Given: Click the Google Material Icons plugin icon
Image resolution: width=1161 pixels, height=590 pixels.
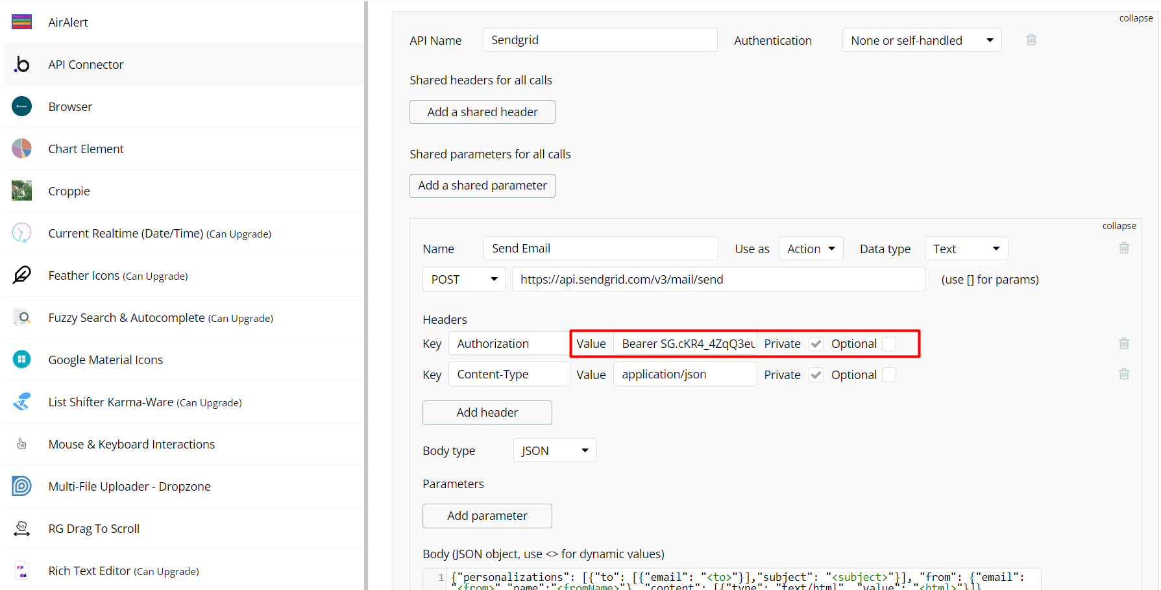Looking at the screenshot, I should pyautogui.click(x=21, y=360).
